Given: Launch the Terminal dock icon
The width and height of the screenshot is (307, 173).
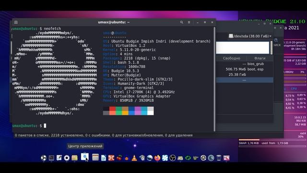Looking at the screenshot, I should 51,158.
